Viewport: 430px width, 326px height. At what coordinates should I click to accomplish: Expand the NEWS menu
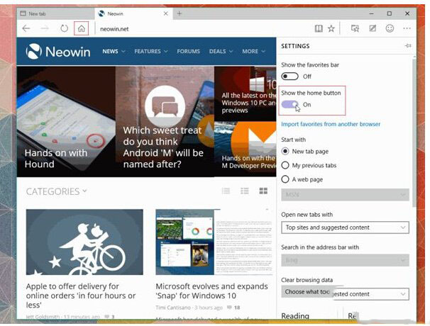(x=114, y=51)
